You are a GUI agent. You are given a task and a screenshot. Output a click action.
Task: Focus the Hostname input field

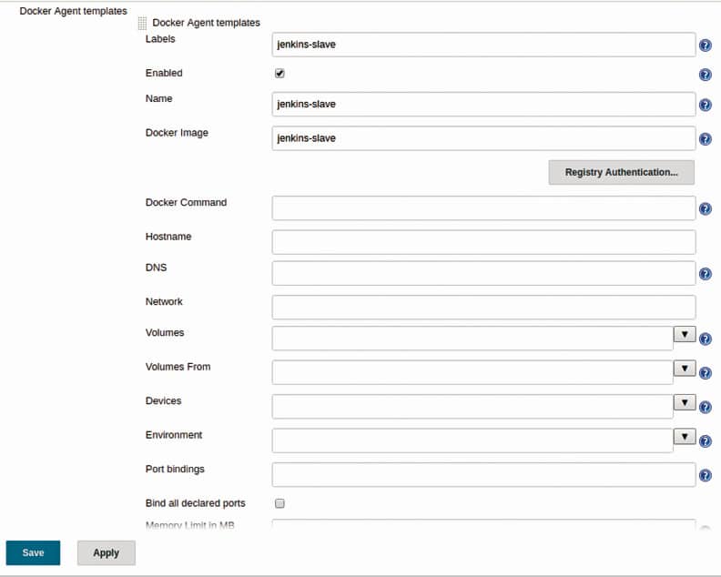click(483, 242)
